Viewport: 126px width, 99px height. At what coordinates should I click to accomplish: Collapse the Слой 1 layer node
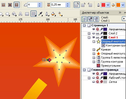89,37
